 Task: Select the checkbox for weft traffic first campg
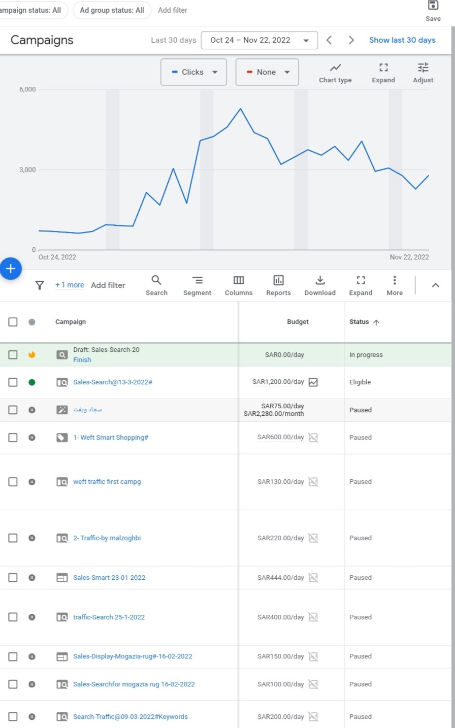(13, 482)
